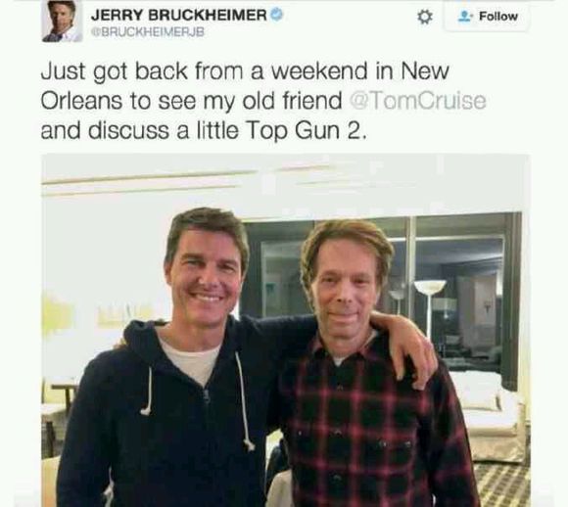Open the gear settings icon on the tweet
Image resolution: width=568 pixels, height=507 pixels.
tap(425, 17)
